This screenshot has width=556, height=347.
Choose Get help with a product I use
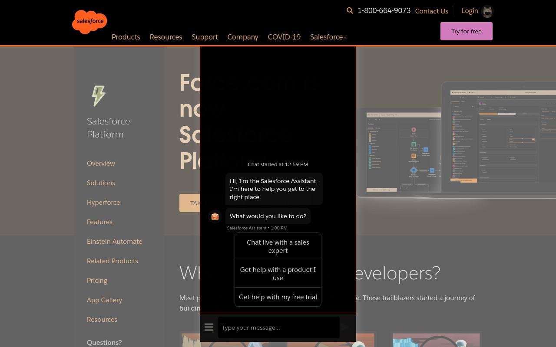278,274
